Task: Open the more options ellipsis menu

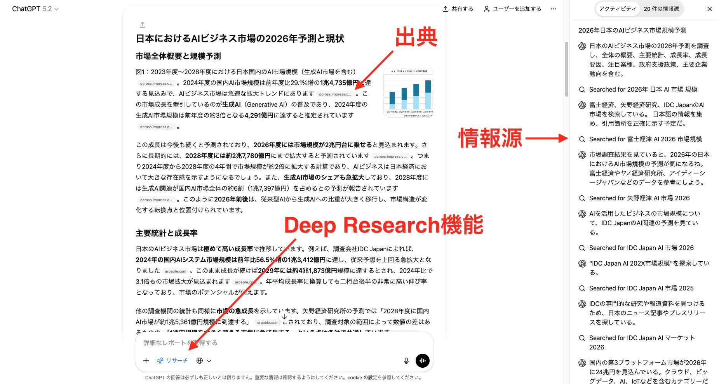Action: pyautogui.click(x=554, y=9)
